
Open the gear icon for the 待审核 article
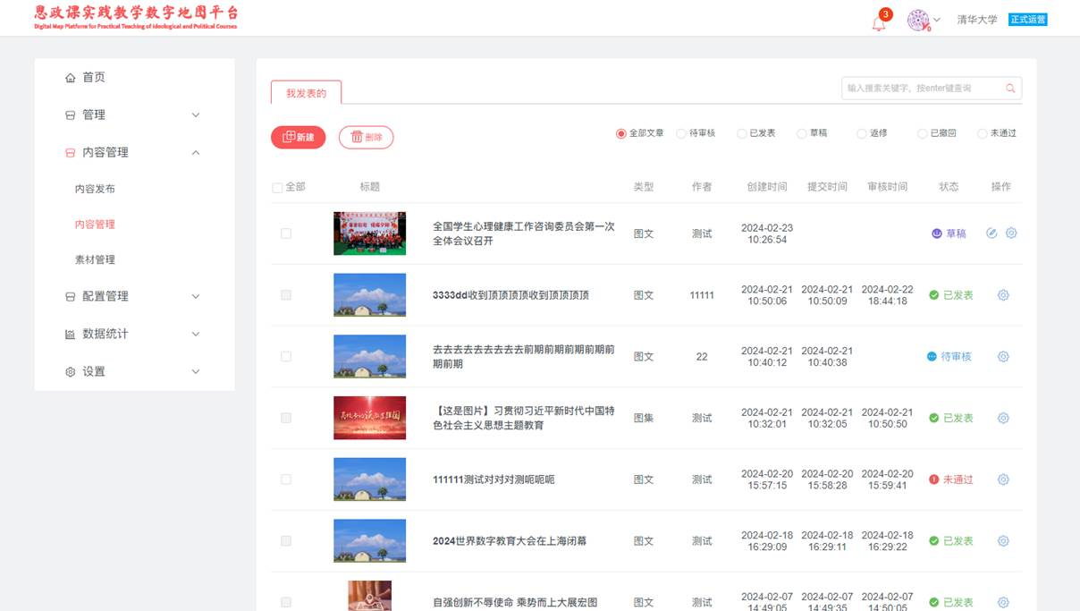(x=1003, y=356)
